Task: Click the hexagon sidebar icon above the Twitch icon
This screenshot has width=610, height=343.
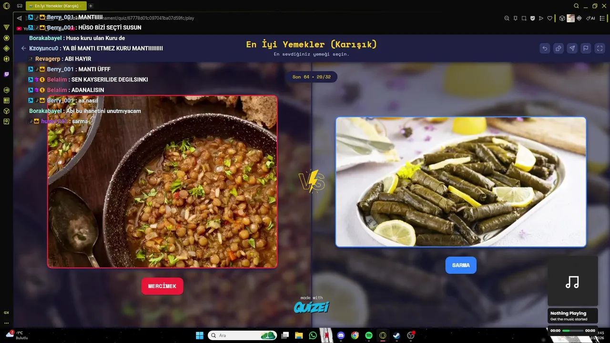Action: point(7,59)
